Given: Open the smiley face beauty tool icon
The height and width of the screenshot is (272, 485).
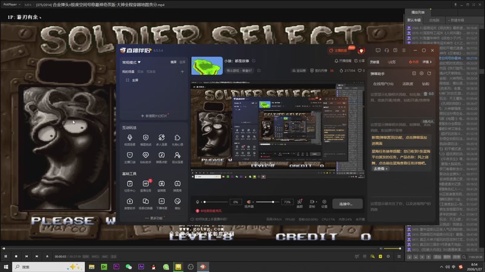Looking at the screenshot, I should pyautogui.click(x=177, y=201).
